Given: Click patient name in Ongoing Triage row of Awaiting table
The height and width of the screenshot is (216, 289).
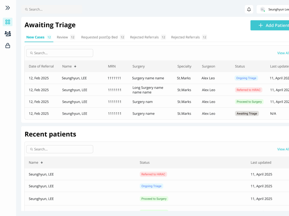Looking at the screenshot, I should [74, 78].
